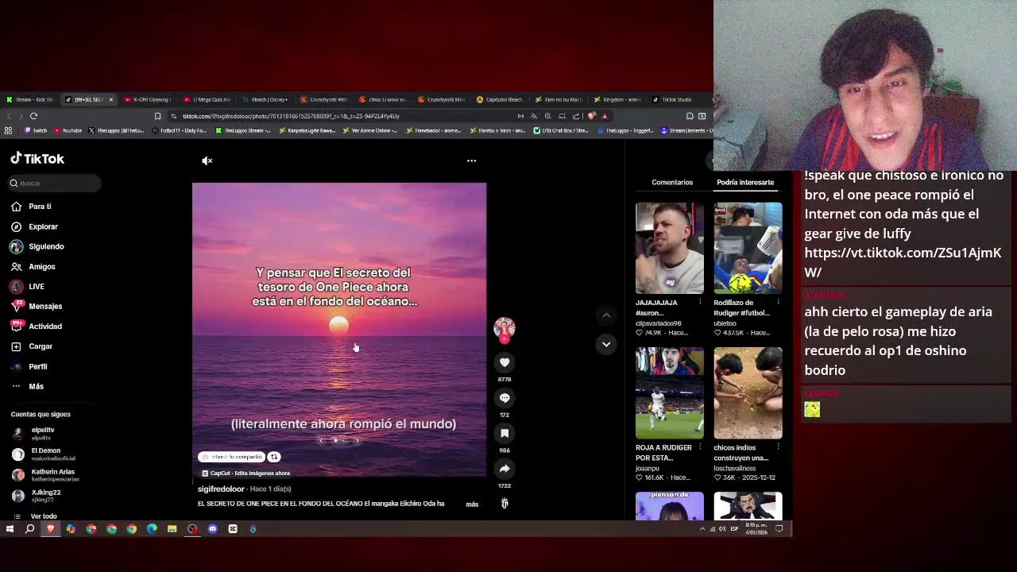The height and width of the screenshot is (572, 1017).
Task: Go to previous post with up chevron
Action: pos(606,315)
